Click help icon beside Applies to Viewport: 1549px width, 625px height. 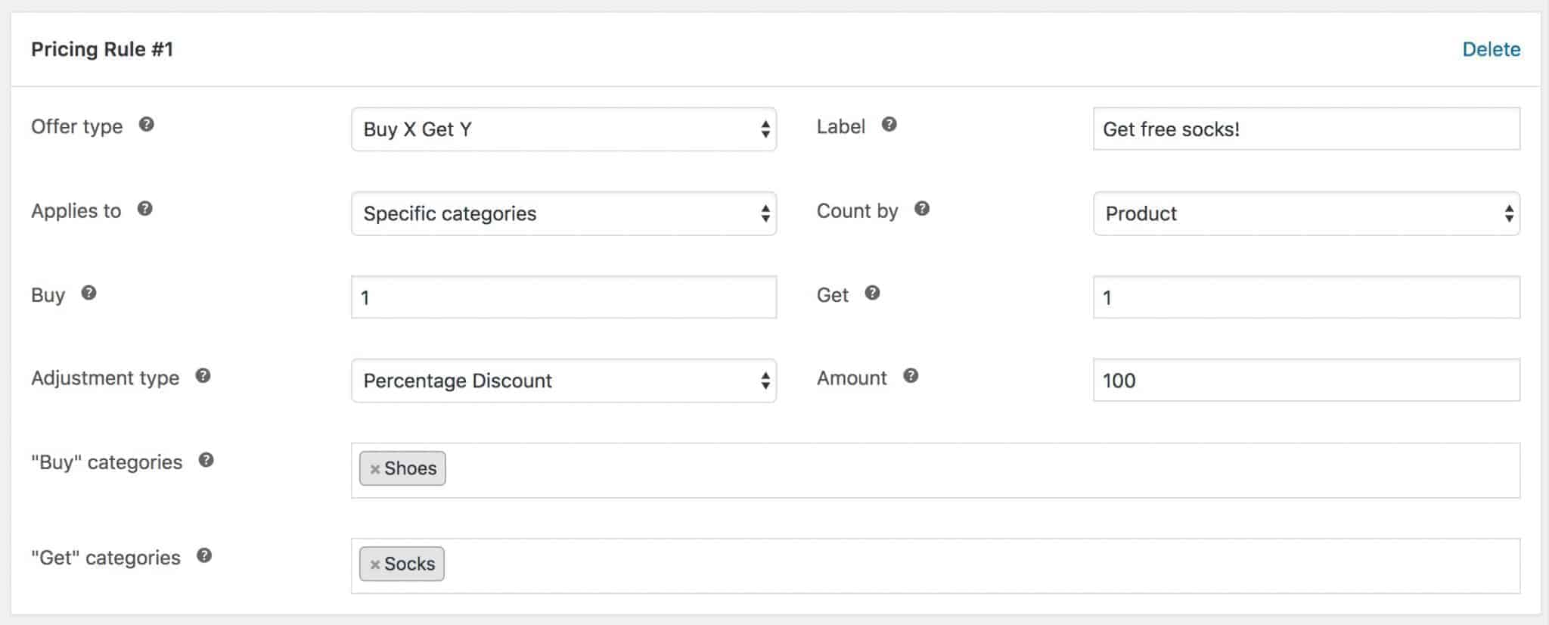coord(145,209)
